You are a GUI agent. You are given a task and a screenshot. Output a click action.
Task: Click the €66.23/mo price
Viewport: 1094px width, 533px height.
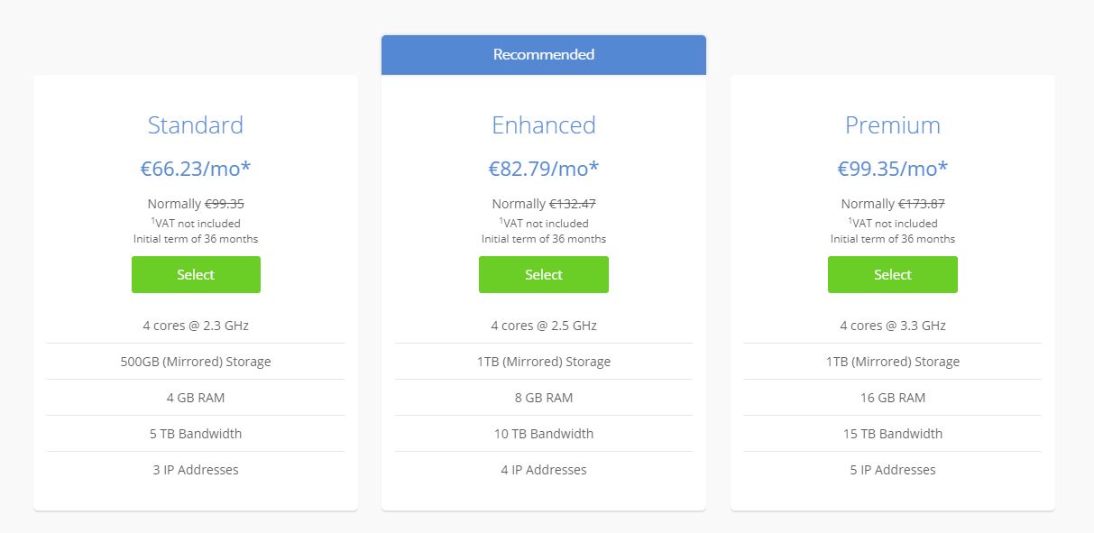[196, 169]
